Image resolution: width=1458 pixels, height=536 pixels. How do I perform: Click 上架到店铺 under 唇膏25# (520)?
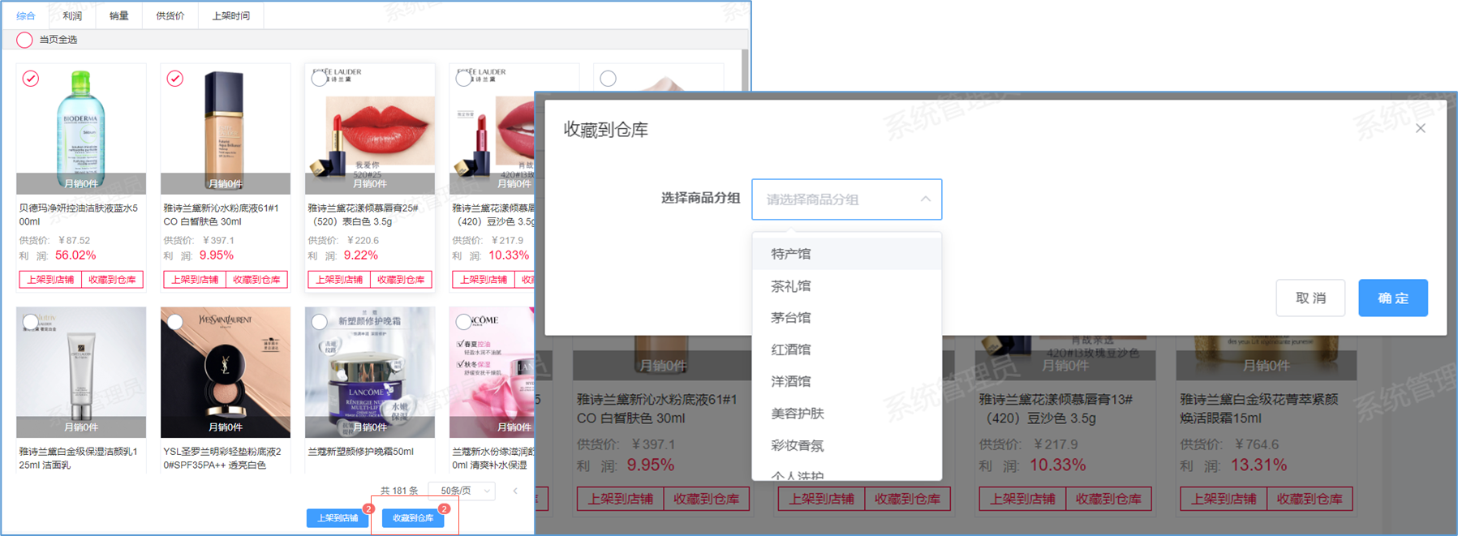click(x=339, y=280)
